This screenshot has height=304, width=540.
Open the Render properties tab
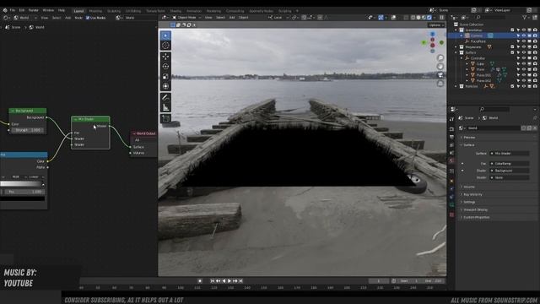[451, 129]
